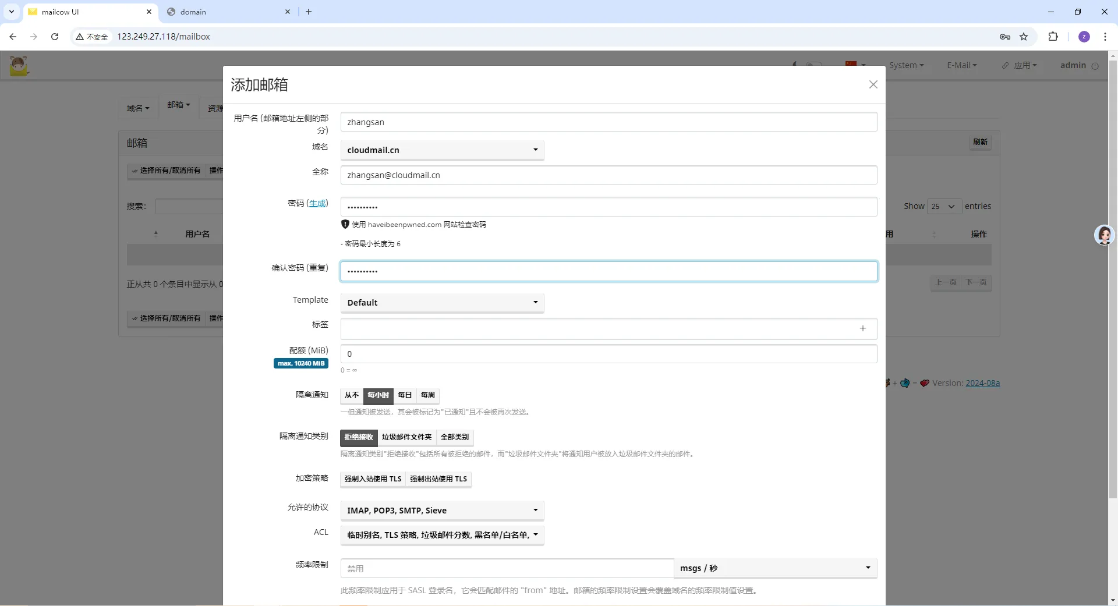Focus the password field

609,207
